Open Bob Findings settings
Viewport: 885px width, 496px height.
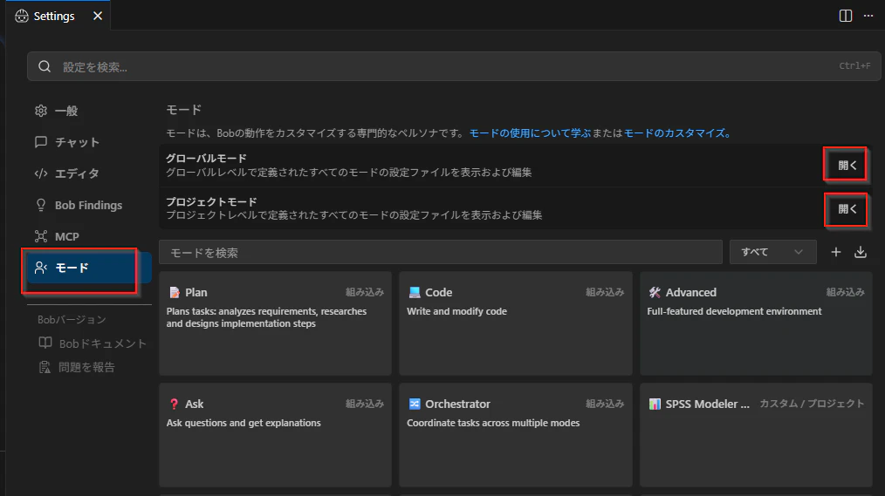point(89,205)
